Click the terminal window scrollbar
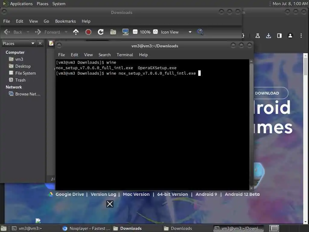 [x=251, y=125]
